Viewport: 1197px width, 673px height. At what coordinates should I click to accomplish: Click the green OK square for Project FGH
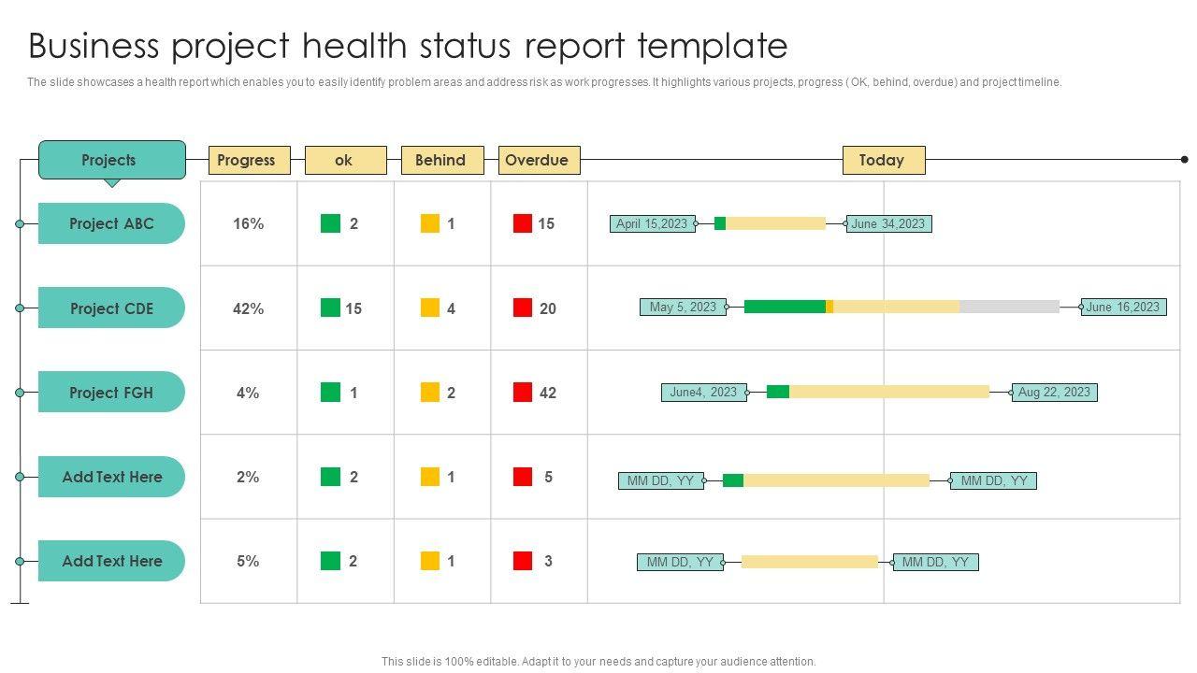[x=330, y=393]
